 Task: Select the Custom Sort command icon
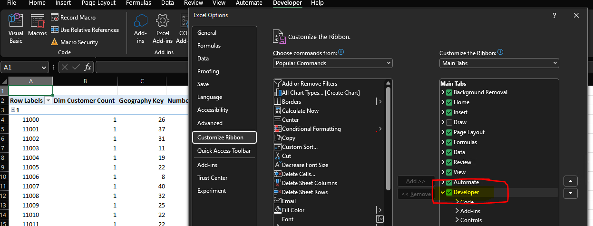point(278,147)
